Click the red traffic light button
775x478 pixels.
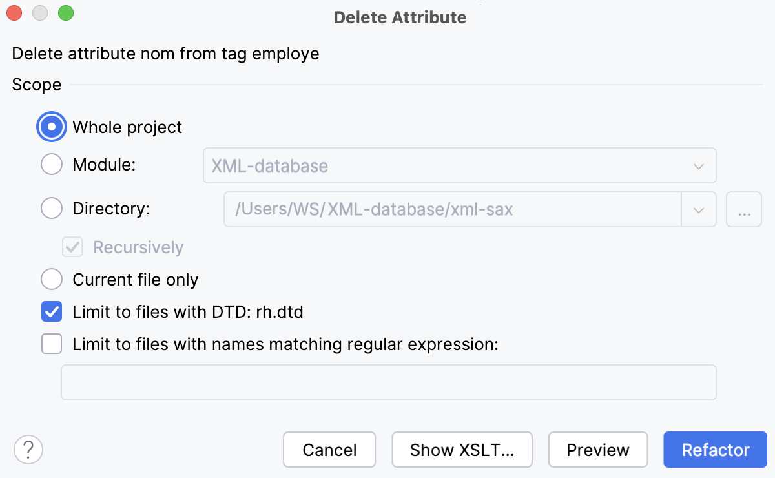point(14,12)
